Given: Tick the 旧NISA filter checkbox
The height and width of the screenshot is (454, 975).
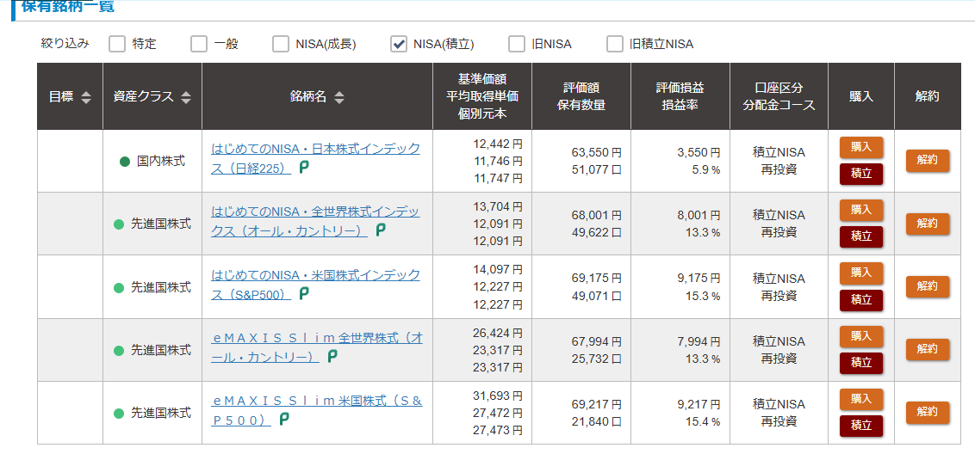Looking at the screenshot, I should [517, 44].
